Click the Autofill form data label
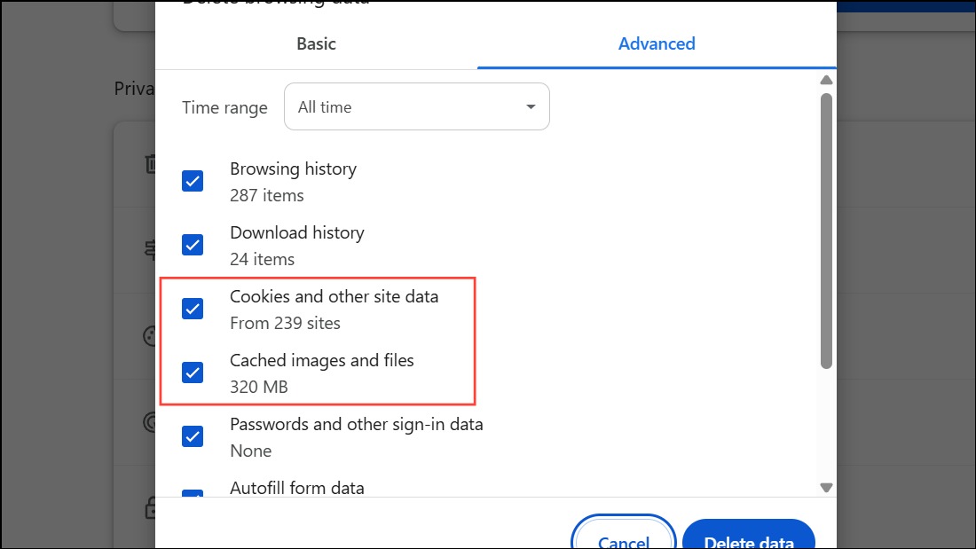The image size is (976, 549). [x=297, y=488]
